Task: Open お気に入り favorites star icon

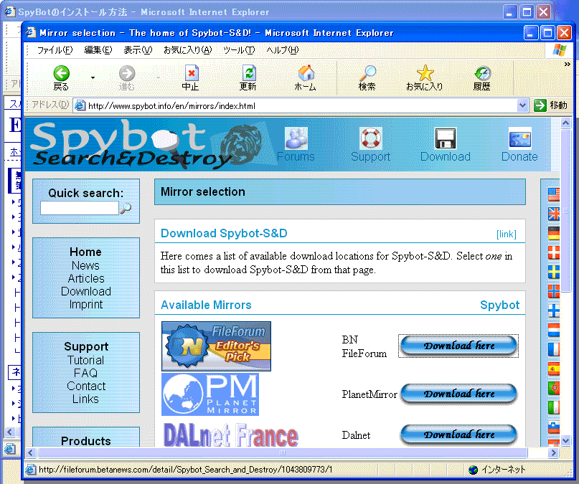Action: 425,78
